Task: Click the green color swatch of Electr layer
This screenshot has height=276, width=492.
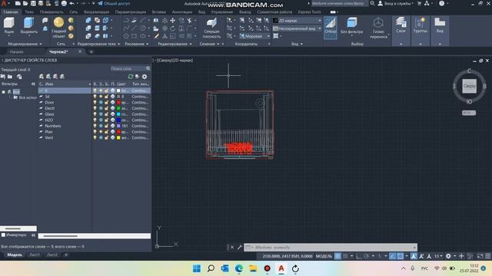Action: (118, 108)
